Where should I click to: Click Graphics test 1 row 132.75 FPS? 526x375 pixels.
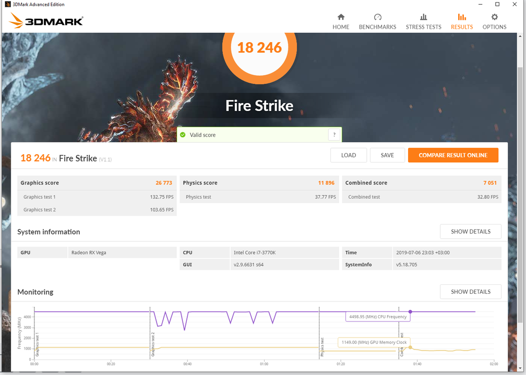tap(97, 197)
